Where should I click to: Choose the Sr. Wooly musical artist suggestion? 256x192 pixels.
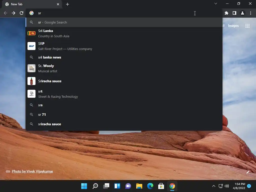(124, 68)
